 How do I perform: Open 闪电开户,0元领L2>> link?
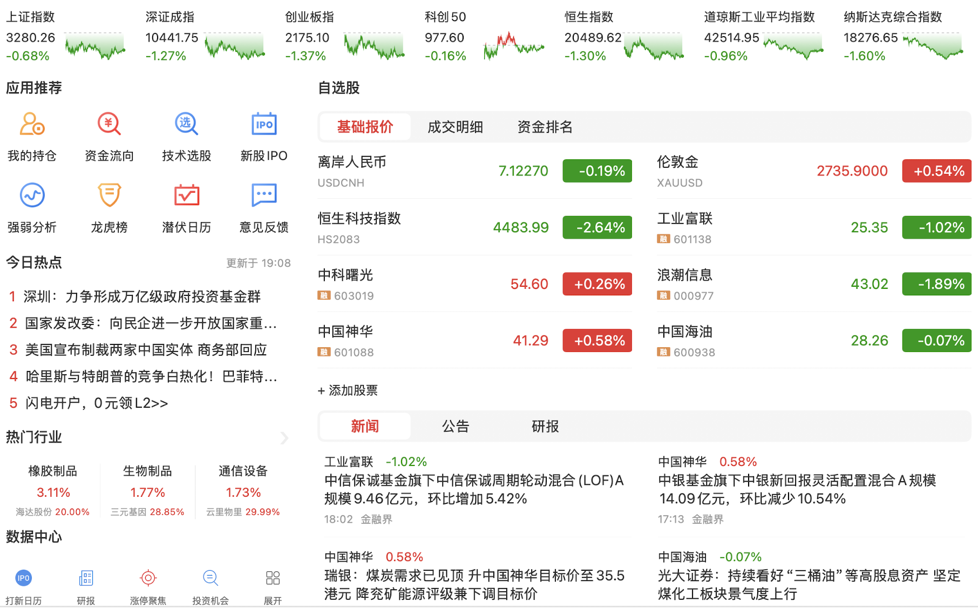97,403
